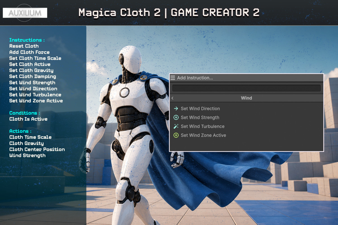Screen dimensions: 338x225
Task: Focus the Add Instruction search field
Action: coord(246,88)
